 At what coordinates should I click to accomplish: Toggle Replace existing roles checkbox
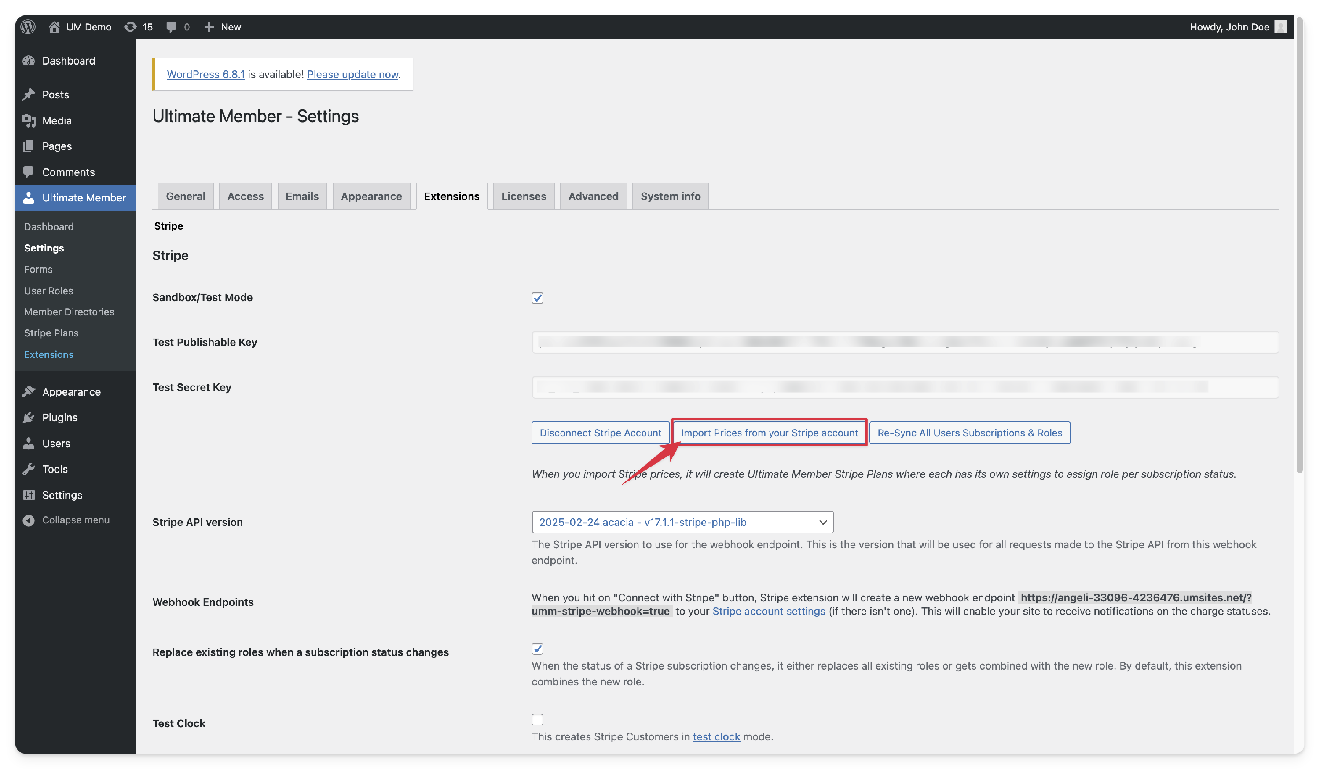[537, 649]
